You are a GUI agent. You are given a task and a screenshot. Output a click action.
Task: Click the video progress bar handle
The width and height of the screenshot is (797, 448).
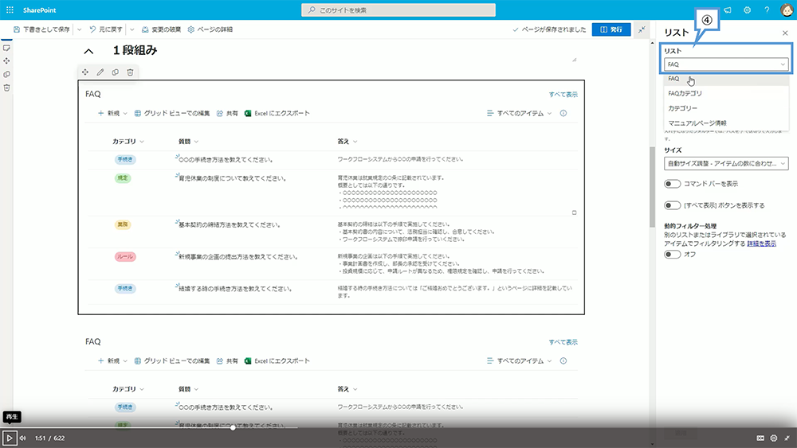pyautogui.click(x=233, y=427)
